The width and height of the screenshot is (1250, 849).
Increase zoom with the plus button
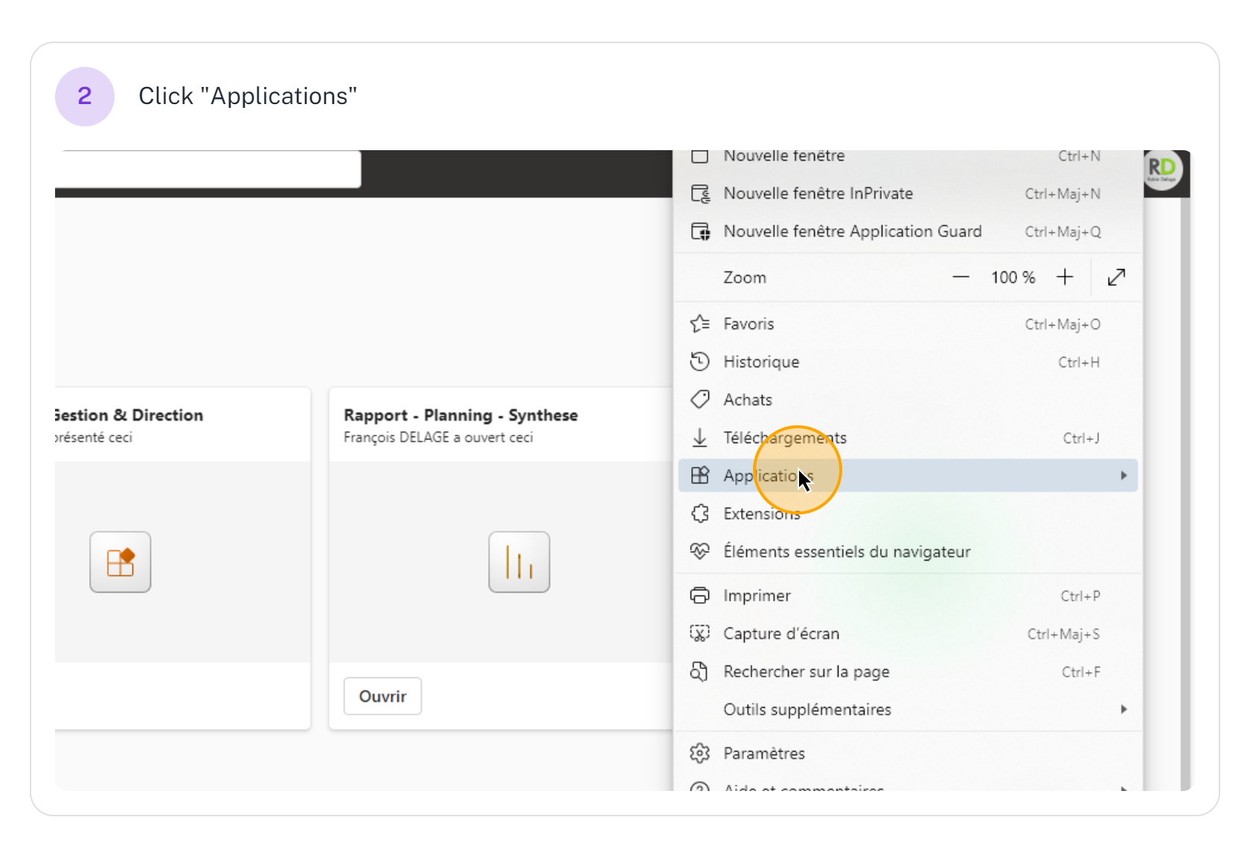tap(1065, 277)
